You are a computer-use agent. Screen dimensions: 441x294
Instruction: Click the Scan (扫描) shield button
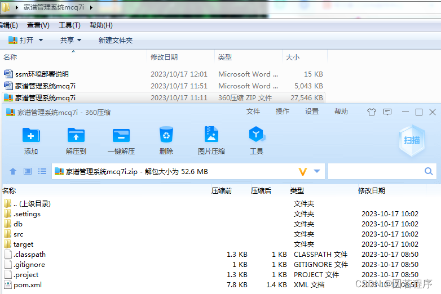[412, 140]
